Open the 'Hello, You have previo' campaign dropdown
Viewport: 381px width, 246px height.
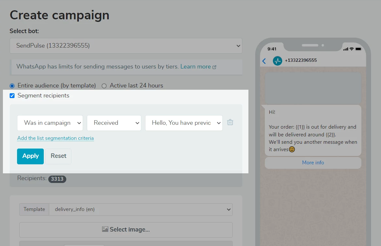(x=184, y=123)
